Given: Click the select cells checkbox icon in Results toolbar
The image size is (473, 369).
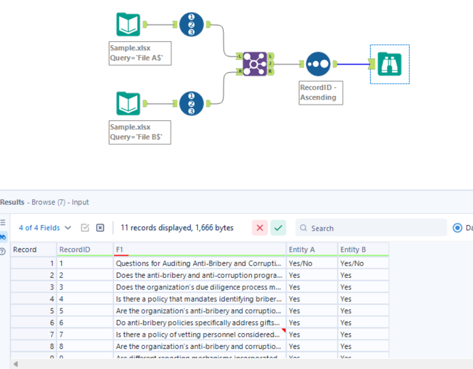Looking at the screenshot, I should (86, 227).
